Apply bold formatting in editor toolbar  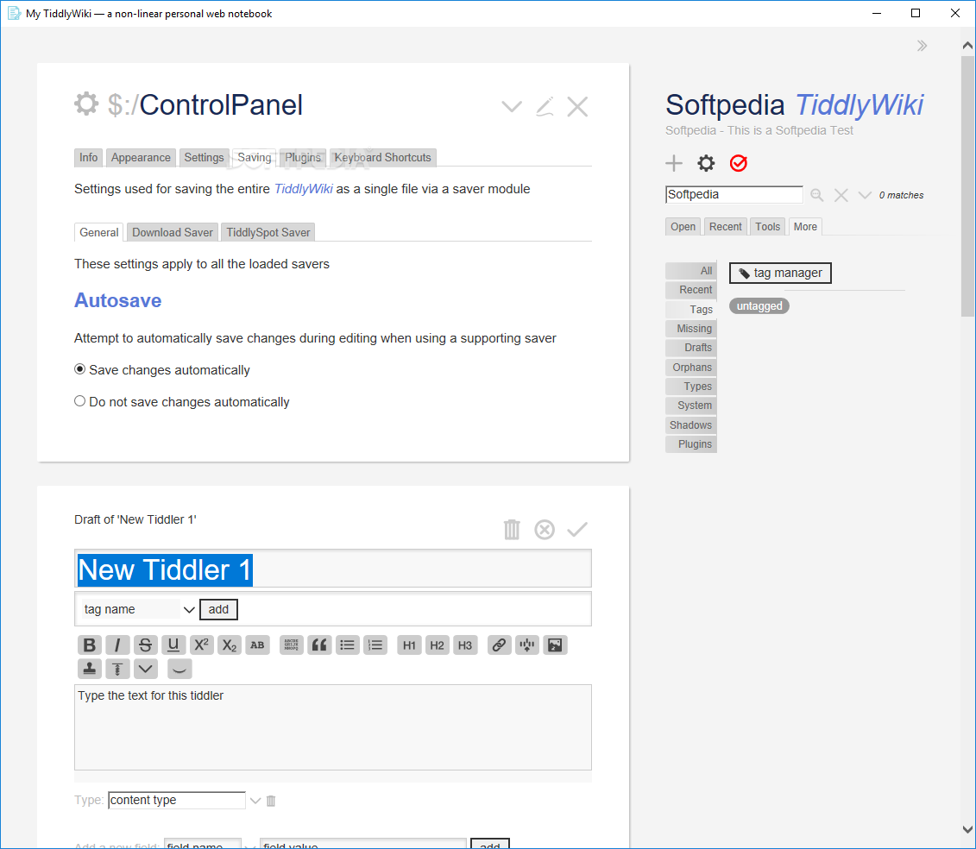89,645
